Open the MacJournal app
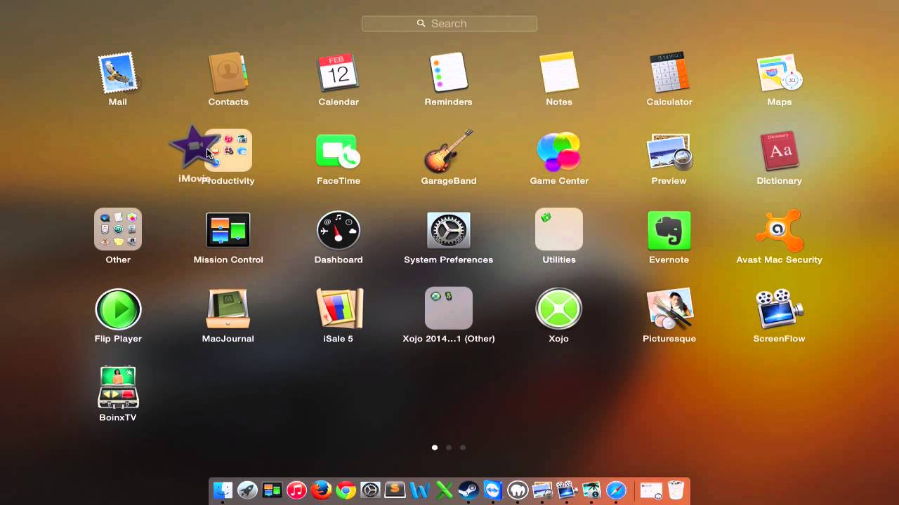Image resolution: width=899 pixels, height=505 pixels. pos(228,309)
